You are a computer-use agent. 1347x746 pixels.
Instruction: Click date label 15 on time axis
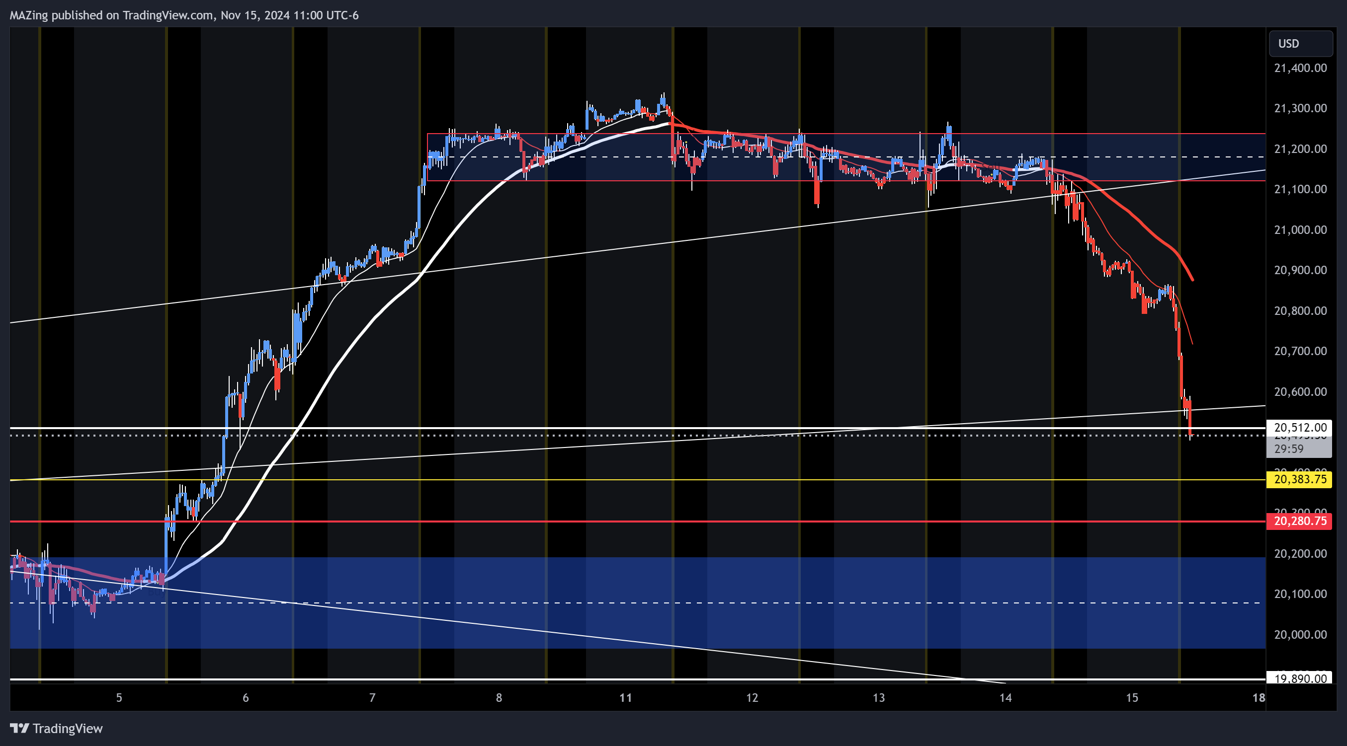tap(1132, 698)
